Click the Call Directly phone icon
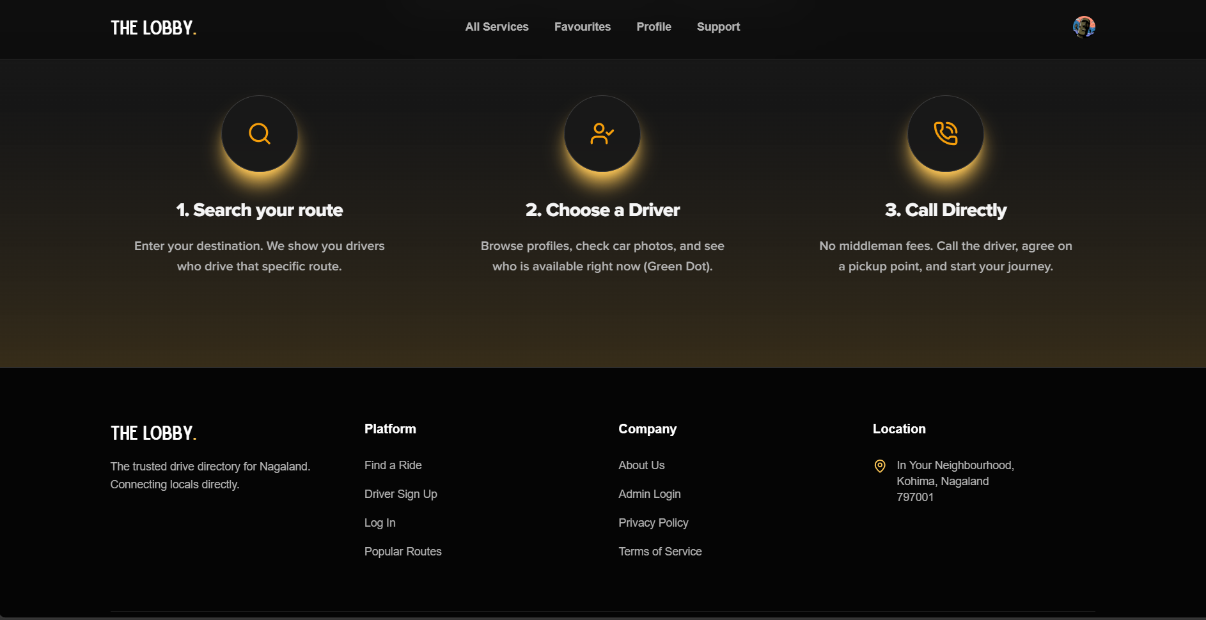 click(946, 134)
